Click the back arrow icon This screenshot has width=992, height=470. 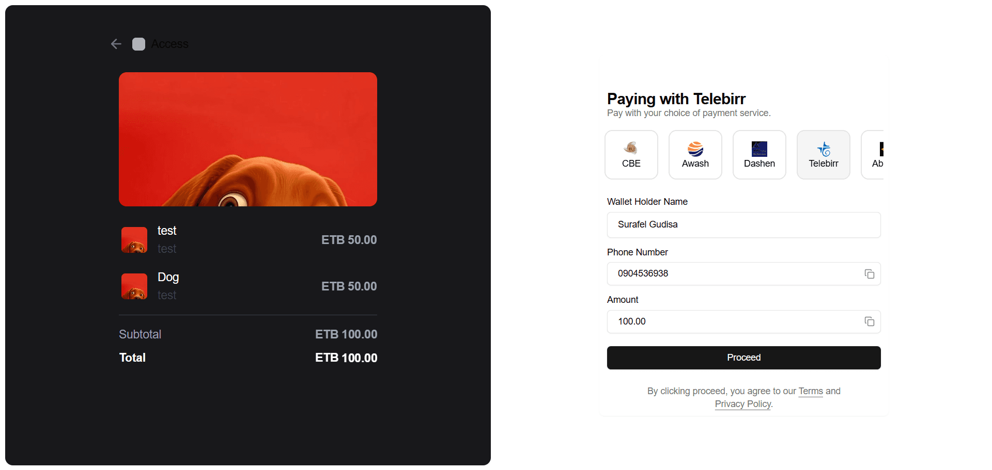click(x=116, y=44)
